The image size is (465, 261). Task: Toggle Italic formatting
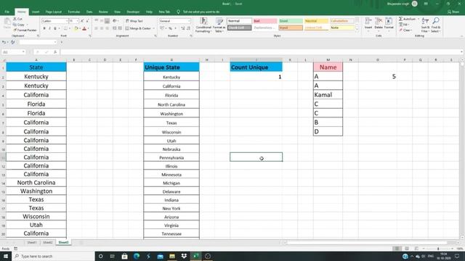click(x=49, y=28)
